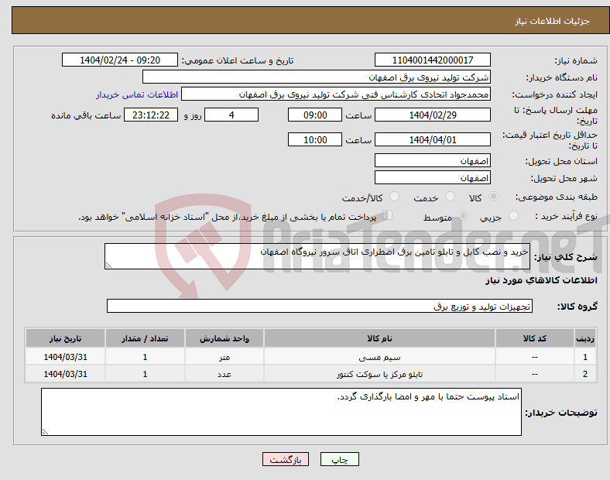Click the delivery city field
The image size is (610, 480).
coord(432,177)
